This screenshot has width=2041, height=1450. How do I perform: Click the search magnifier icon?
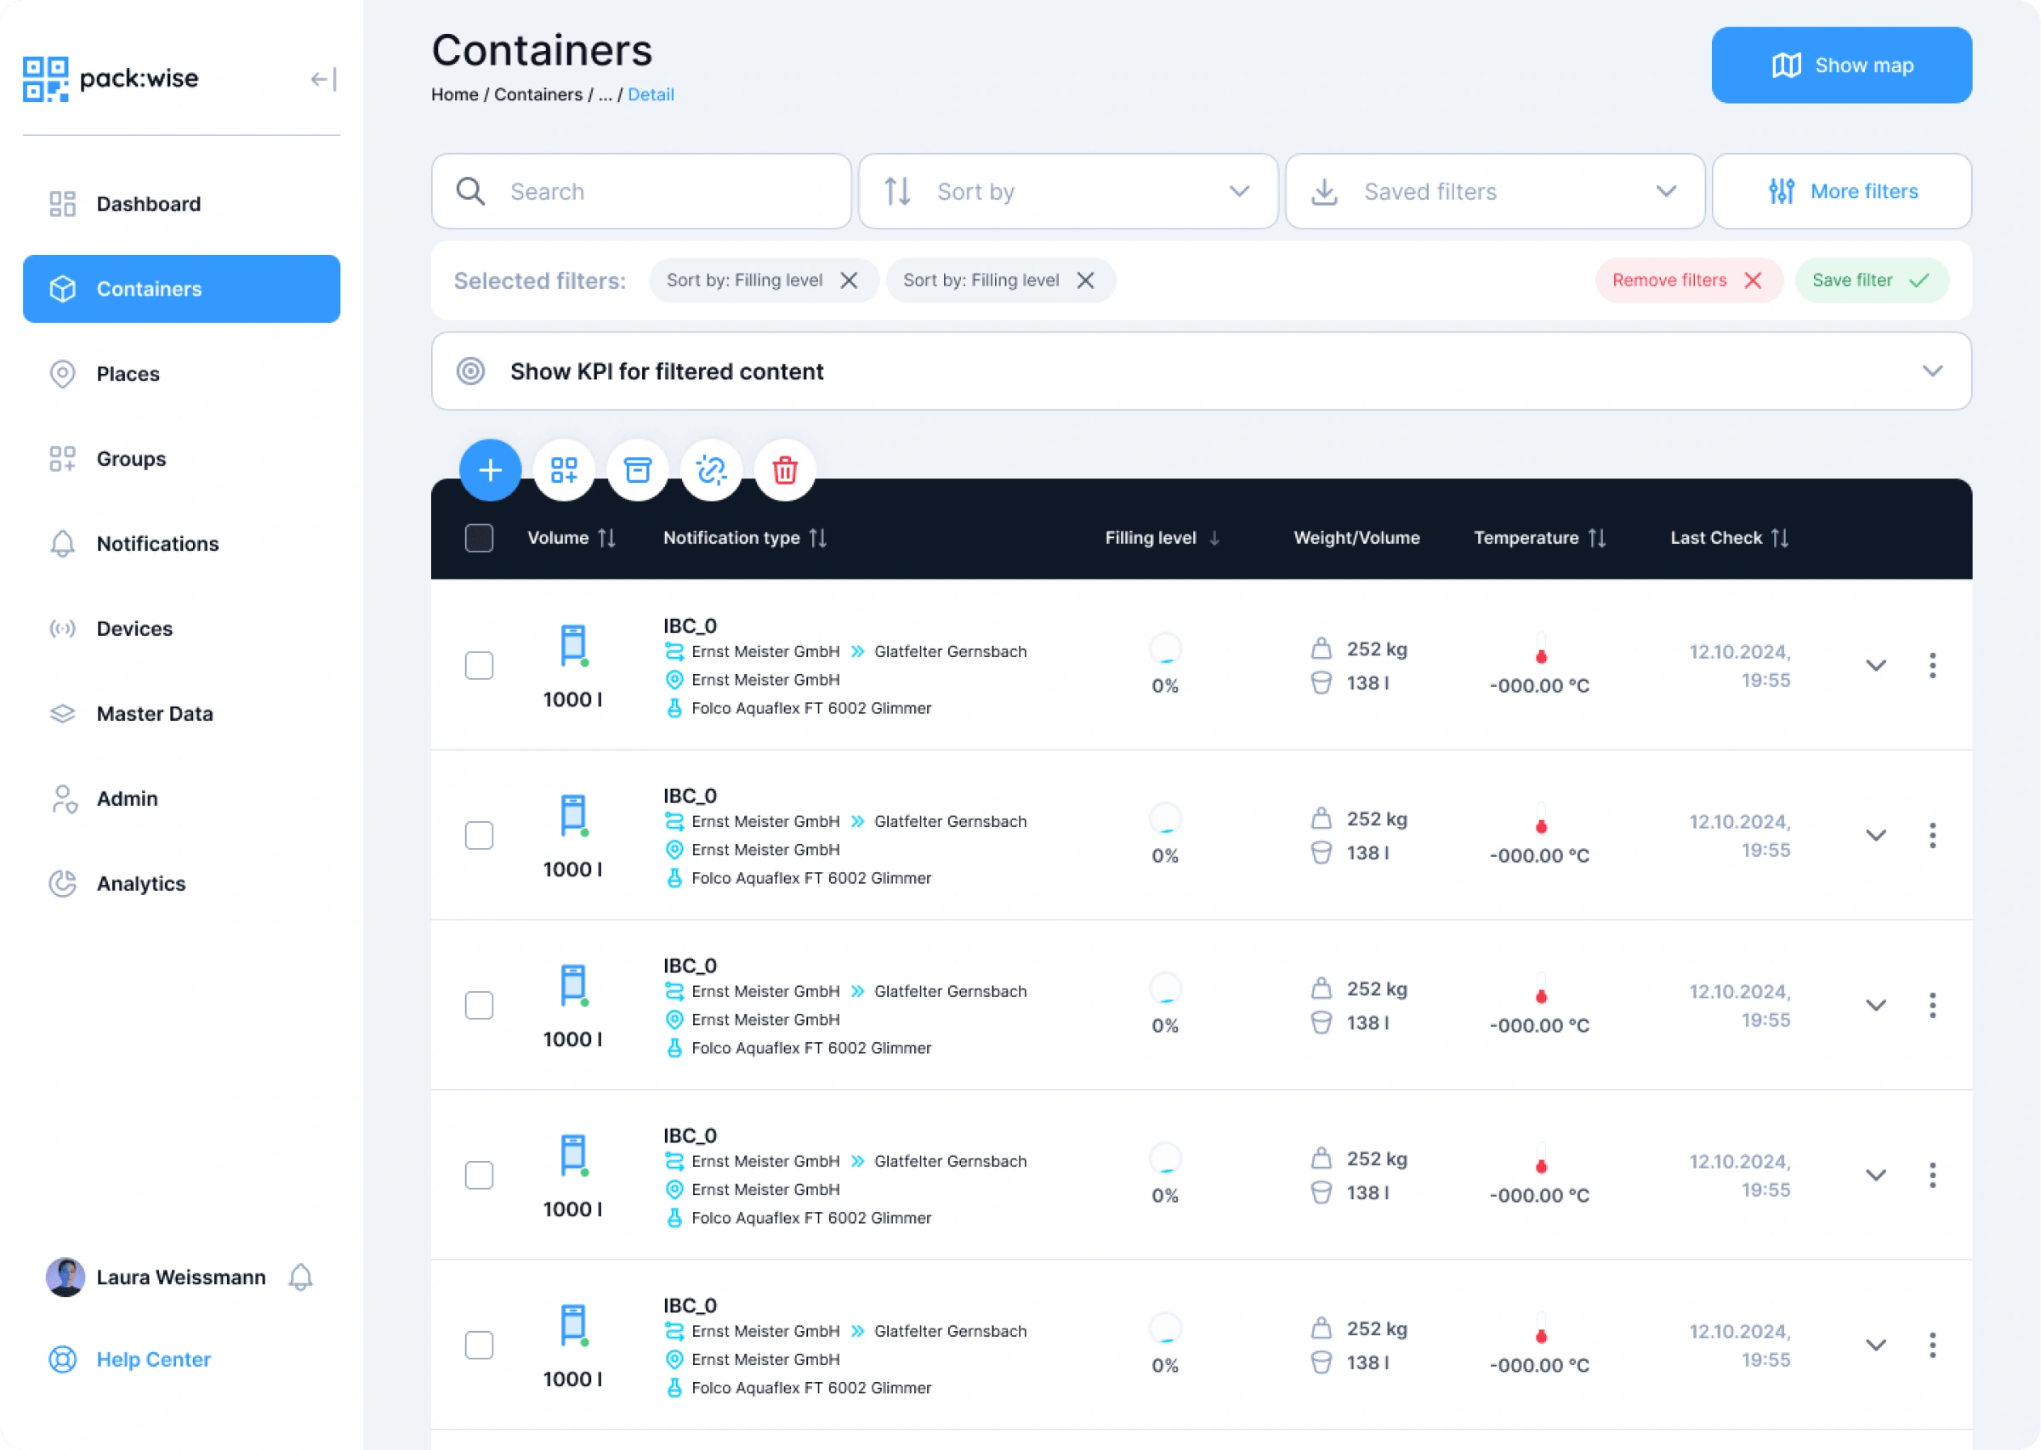click(471, 191)
